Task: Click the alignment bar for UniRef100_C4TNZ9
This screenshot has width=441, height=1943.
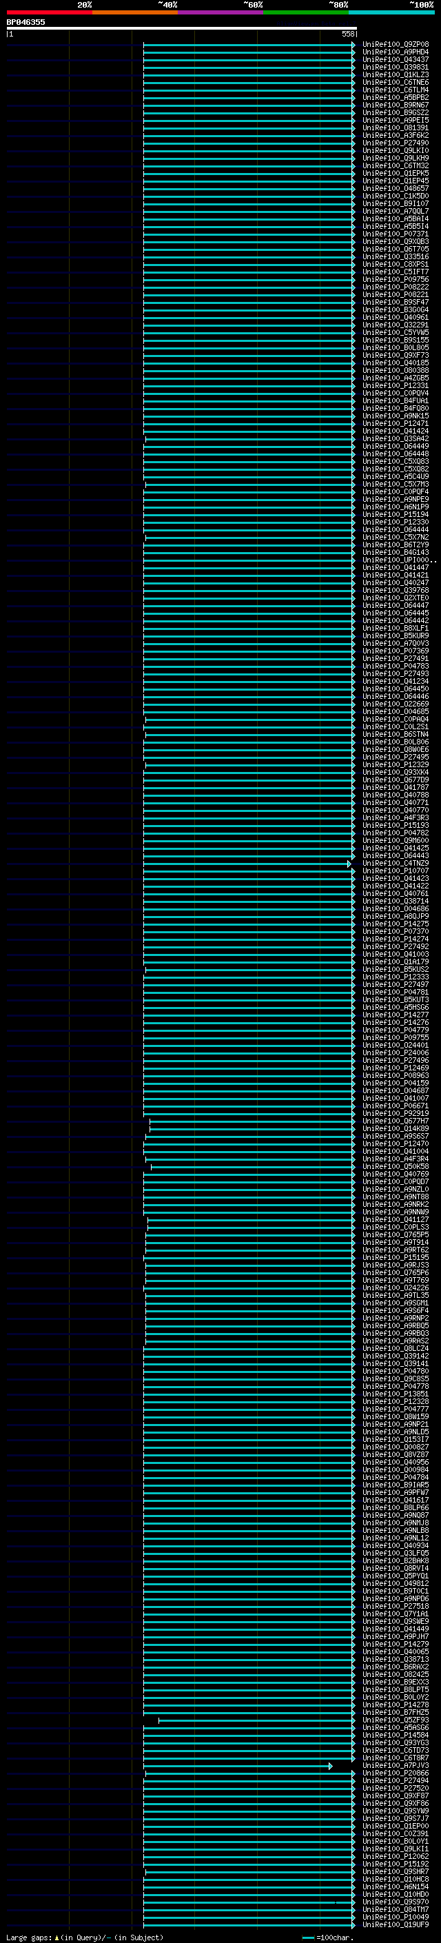Action: pyautogui.click(x=247, y=864)
